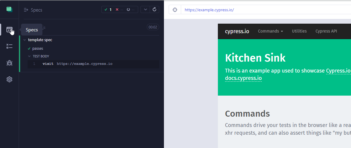
Task: Click the pending tests count
Action: click(x=130, y=9)
